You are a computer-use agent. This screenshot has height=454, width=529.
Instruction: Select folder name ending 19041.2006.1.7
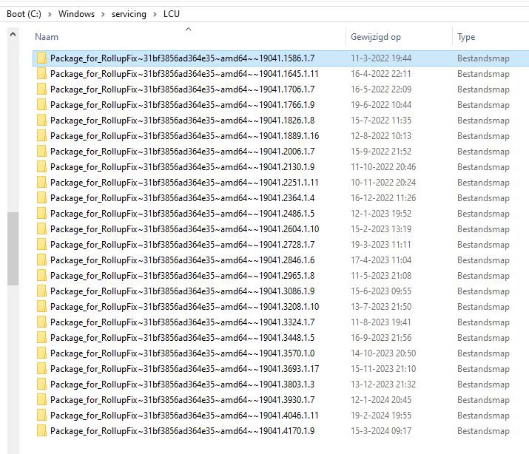click(x=182, y=152)
